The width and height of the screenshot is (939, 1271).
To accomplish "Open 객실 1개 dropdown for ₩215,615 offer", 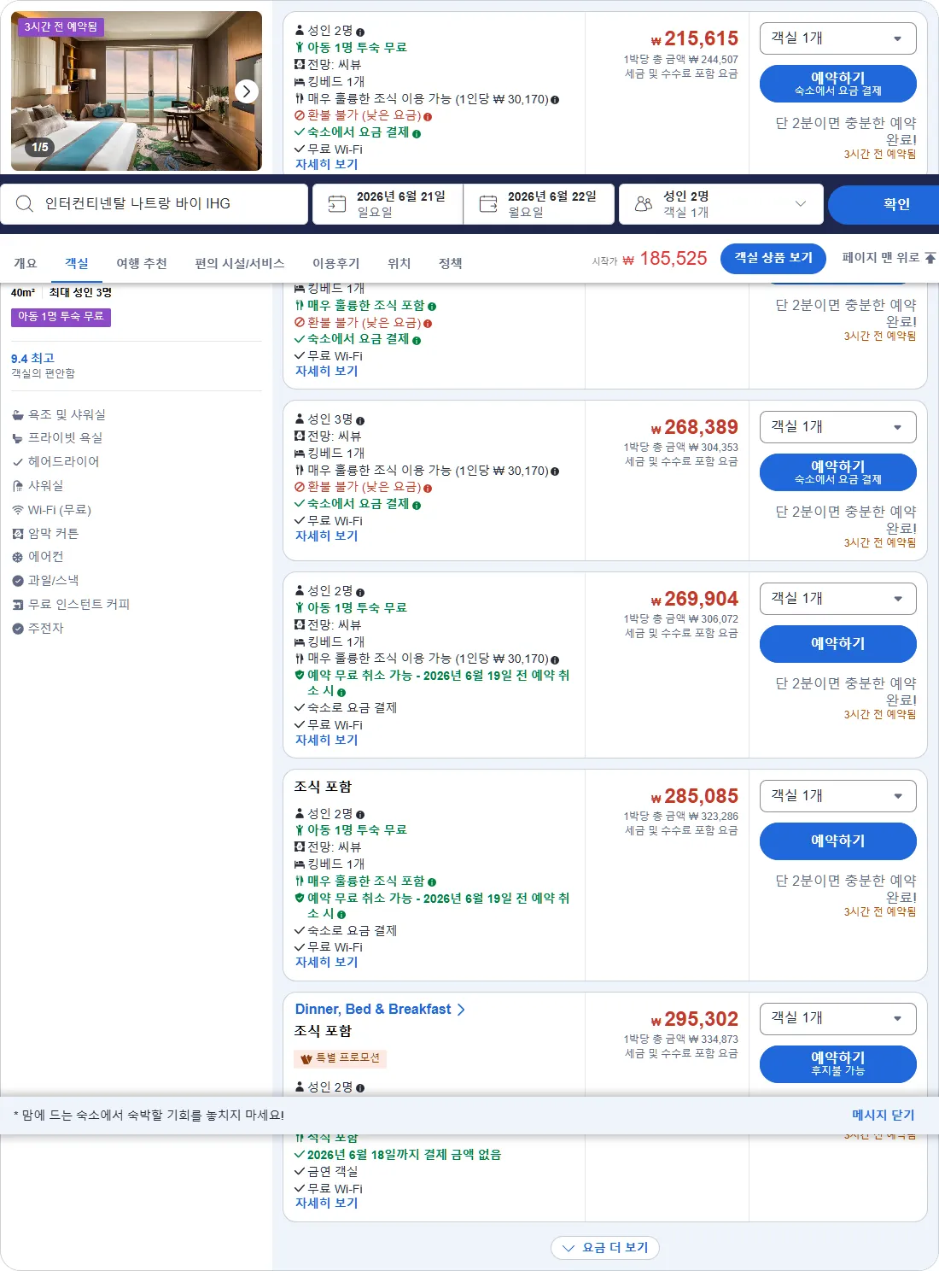I will [x=837, y=38].
